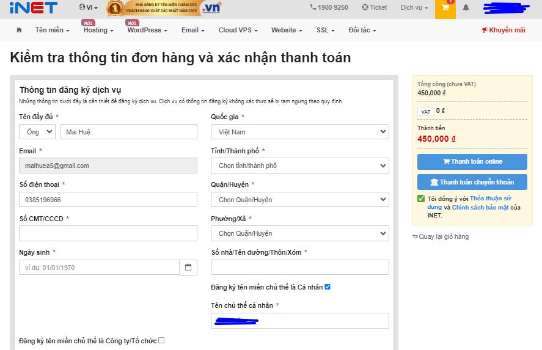
Task: Click the Số điện thoại phone field
Action: tap(108, 199)
